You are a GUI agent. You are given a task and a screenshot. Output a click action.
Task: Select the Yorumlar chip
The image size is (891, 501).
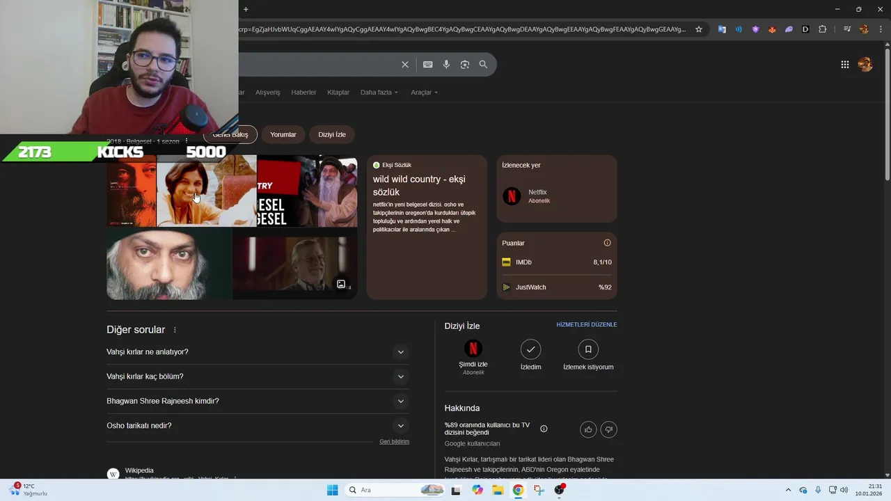pos(283,134)
